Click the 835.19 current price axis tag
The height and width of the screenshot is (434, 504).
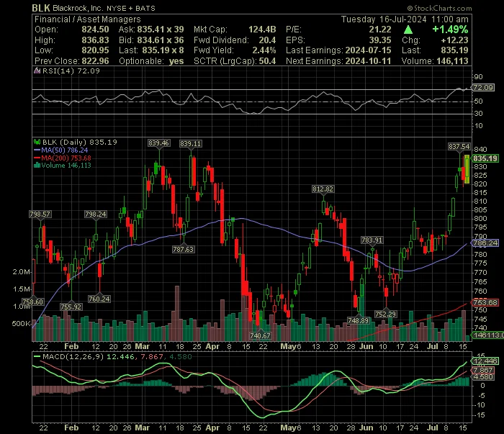(x=485, y=158)
